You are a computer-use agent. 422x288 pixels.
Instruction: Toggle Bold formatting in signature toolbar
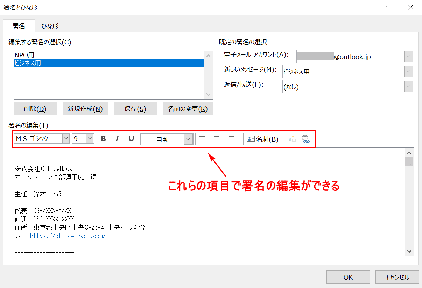coord(103,139)
